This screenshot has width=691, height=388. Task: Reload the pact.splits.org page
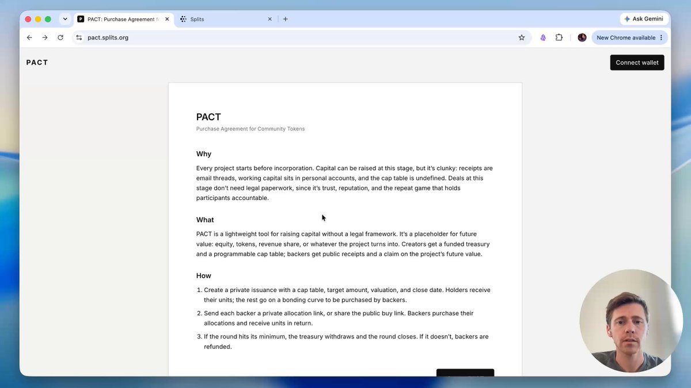click(x=60, y=37)
